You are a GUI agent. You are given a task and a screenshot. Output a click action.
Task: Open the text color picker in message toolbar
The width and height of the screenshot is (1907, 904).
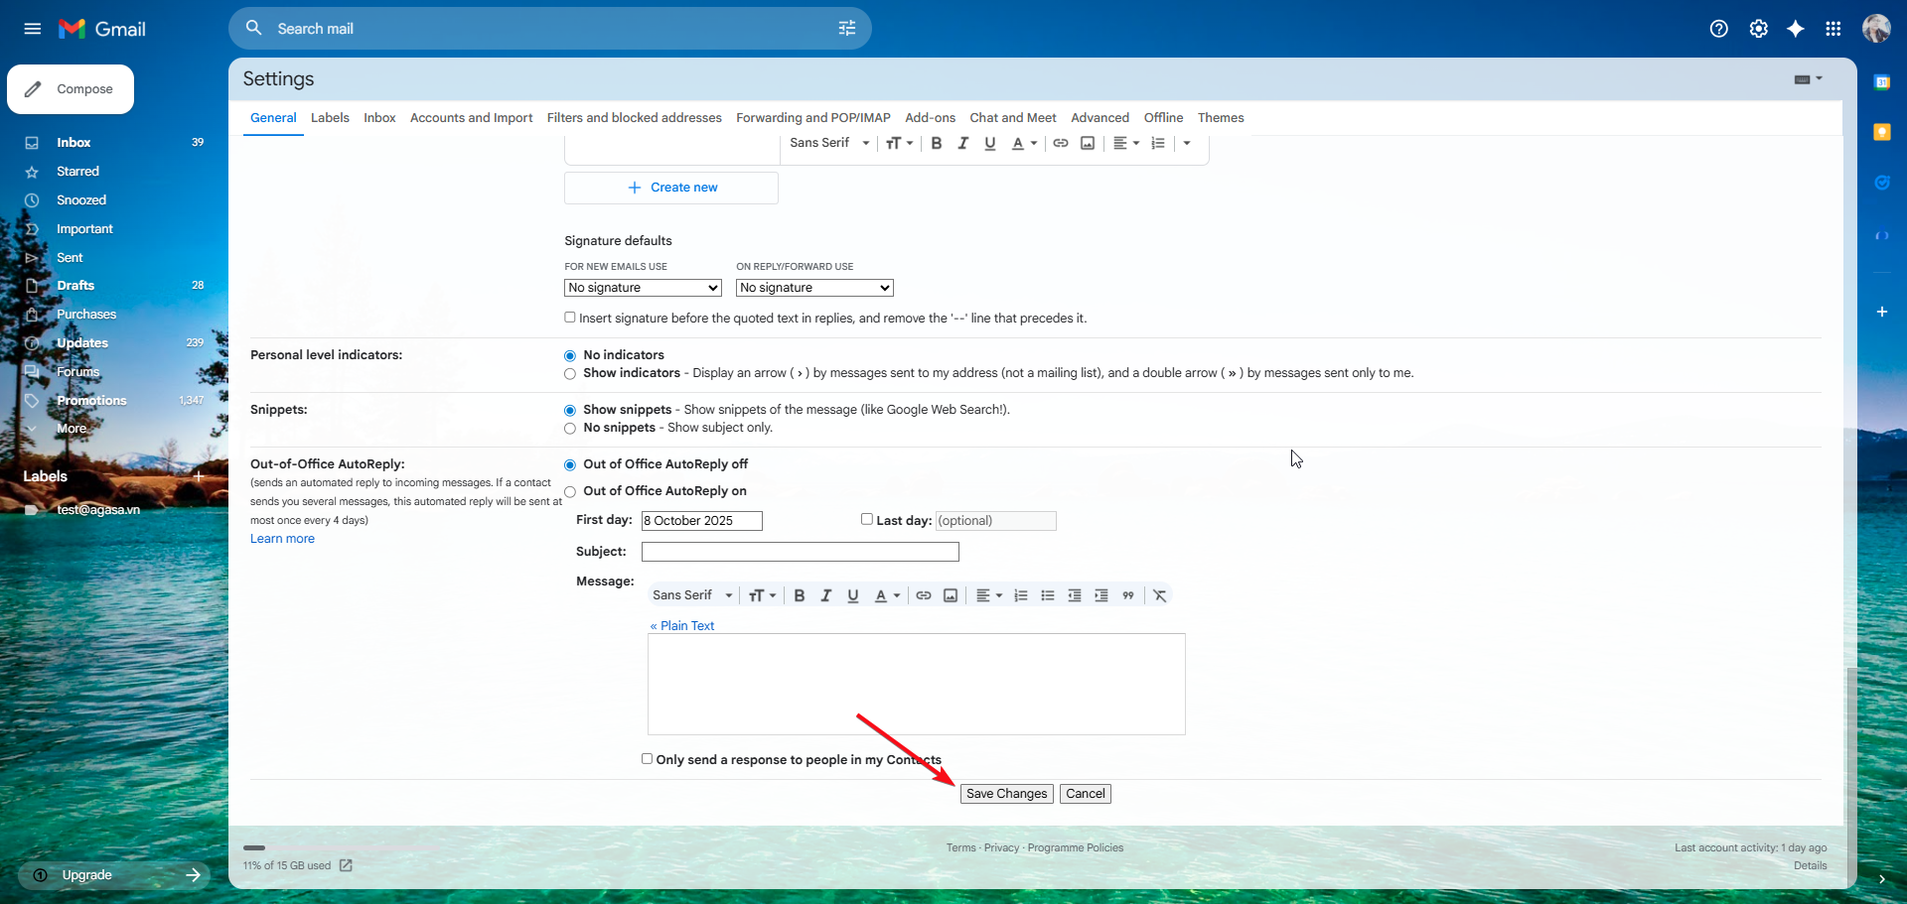click(886, 595)
